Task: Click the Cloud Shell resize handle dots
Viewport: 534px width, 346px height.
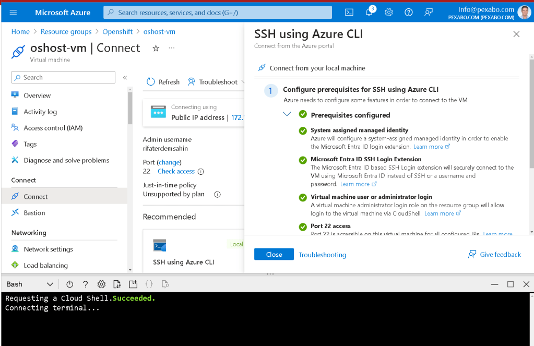Action: tap(270, 274)
